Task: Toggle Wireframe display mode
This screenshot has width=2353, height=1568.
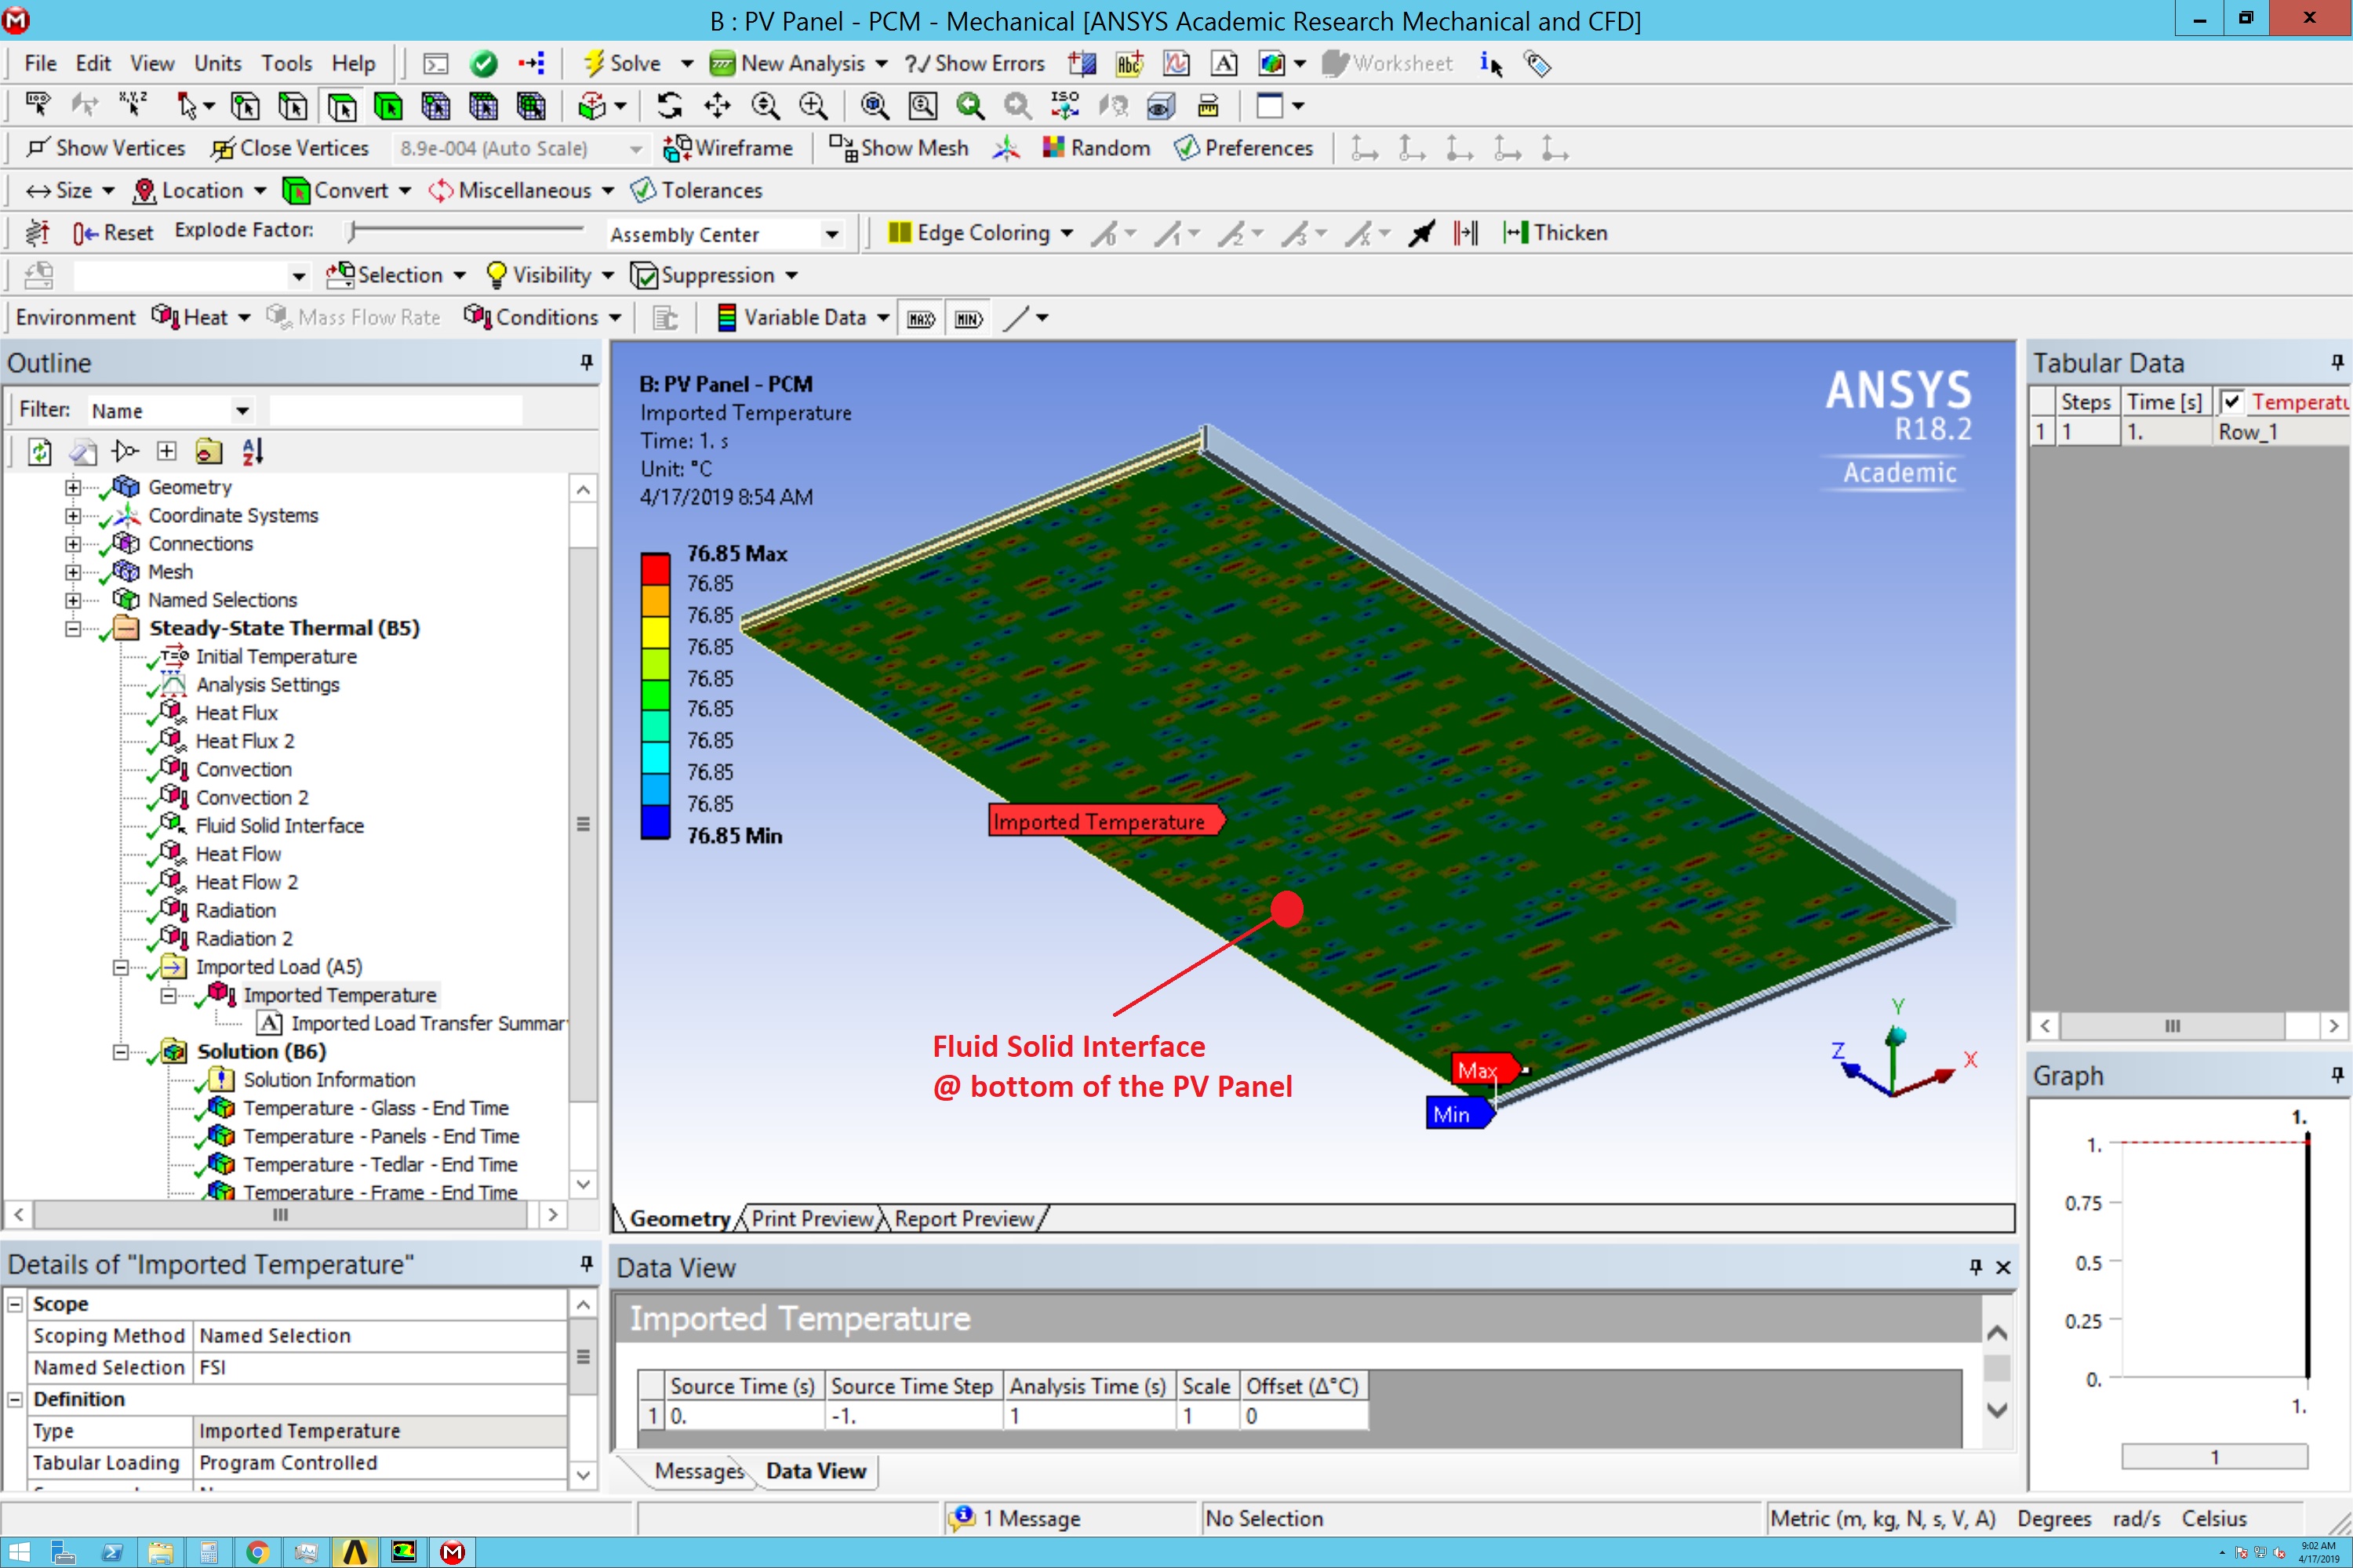Action: pyautogui.click(x=729, y=148)
